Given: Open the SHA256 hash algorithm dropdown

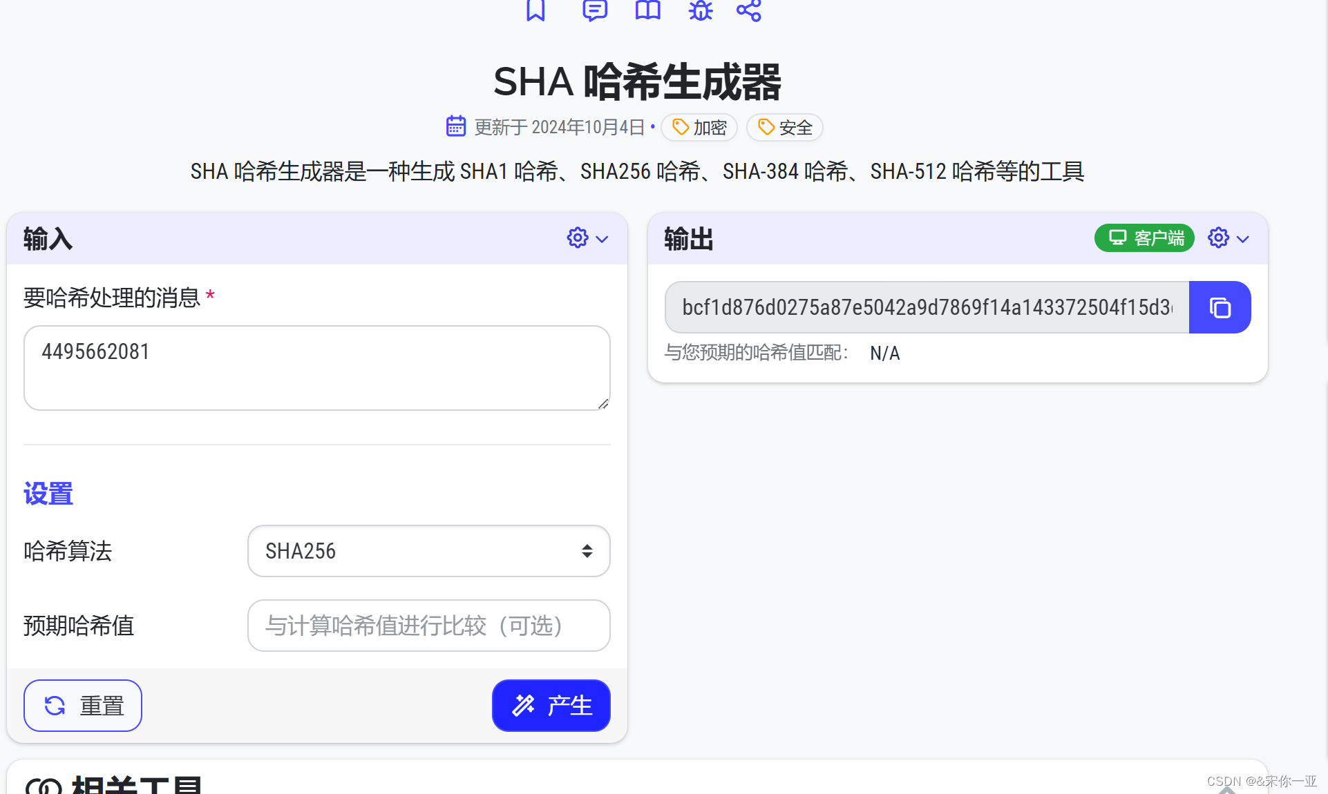Looking at the screenshot, I should coord(428,551).
